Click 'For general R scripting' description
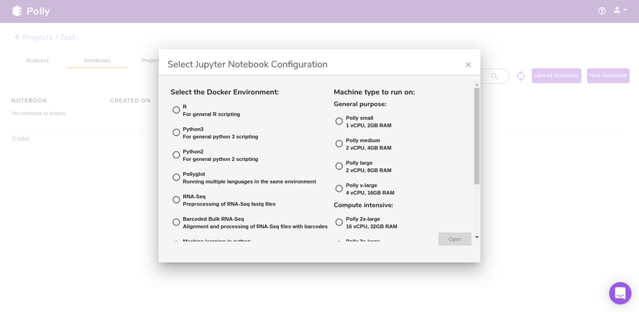The image size is (639, 312). (x=211, y=114)
